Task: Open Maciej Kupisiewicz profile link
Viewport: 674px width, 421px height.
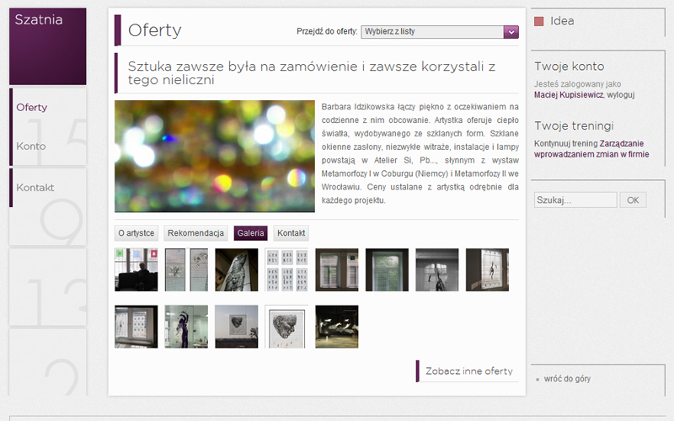Action: coord(569,95)
